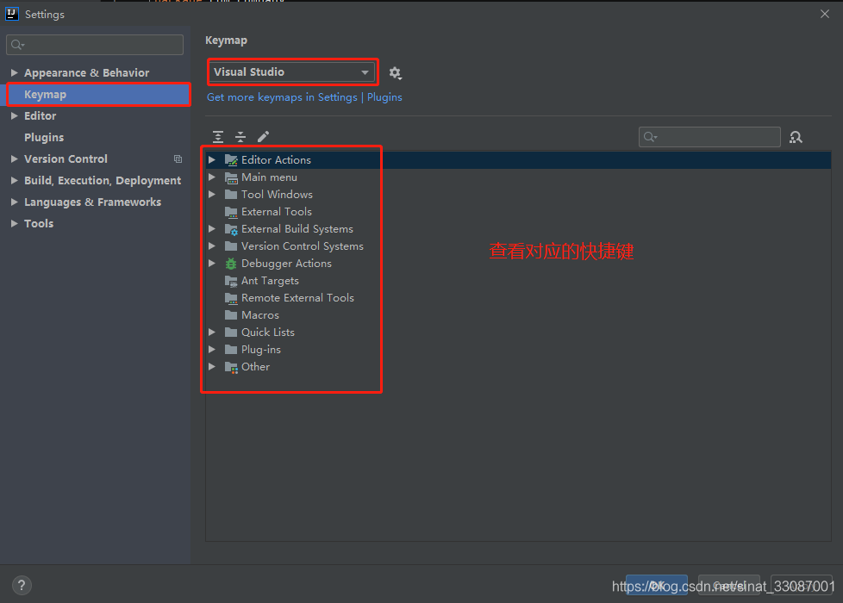Expand the Other tree node
Image resolution: width=843 pixels, height=603 pixels.
click(x=212, y=366)
